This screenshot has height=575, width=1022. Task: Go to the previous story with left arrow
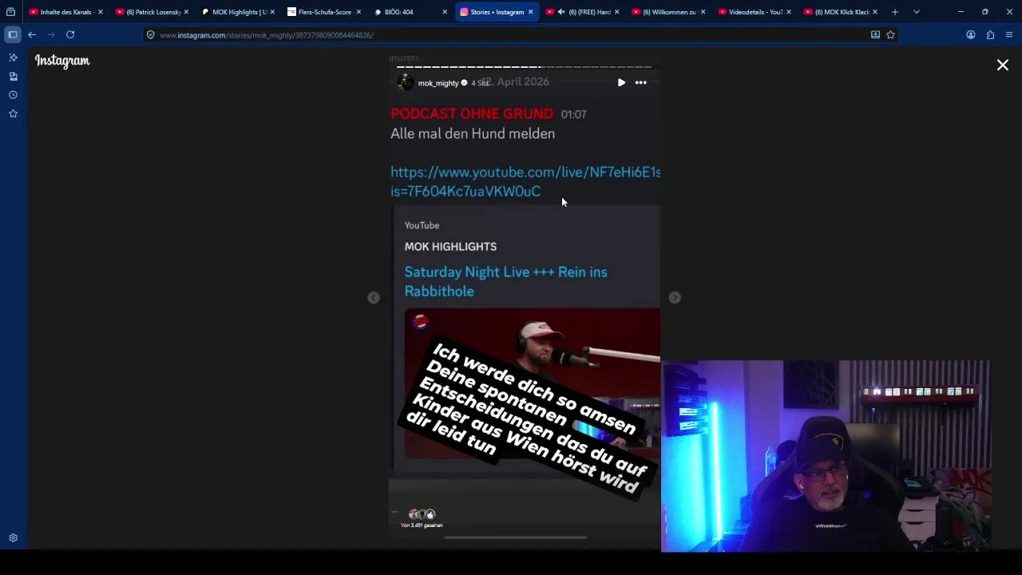click(374, 297)
